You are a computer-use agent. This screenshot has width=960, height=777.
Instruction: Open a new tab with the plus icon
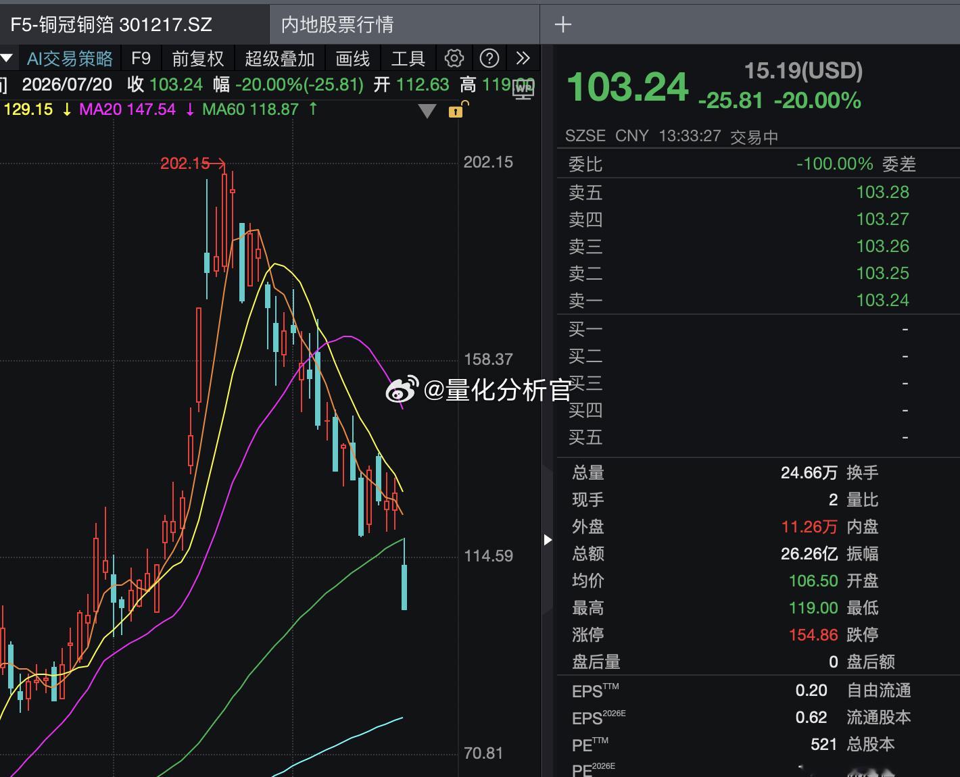point(562,25)
